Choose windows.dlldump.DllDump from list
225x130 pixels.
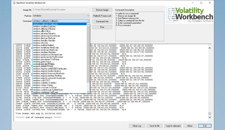pyautogui.click(x=59, y=29)
